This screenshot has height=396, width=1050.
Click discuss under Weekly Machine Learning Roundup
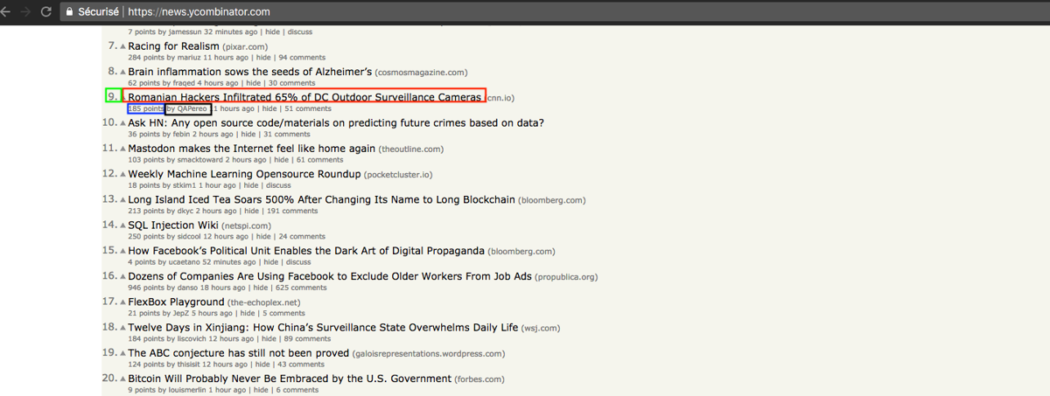coord(278,185)
